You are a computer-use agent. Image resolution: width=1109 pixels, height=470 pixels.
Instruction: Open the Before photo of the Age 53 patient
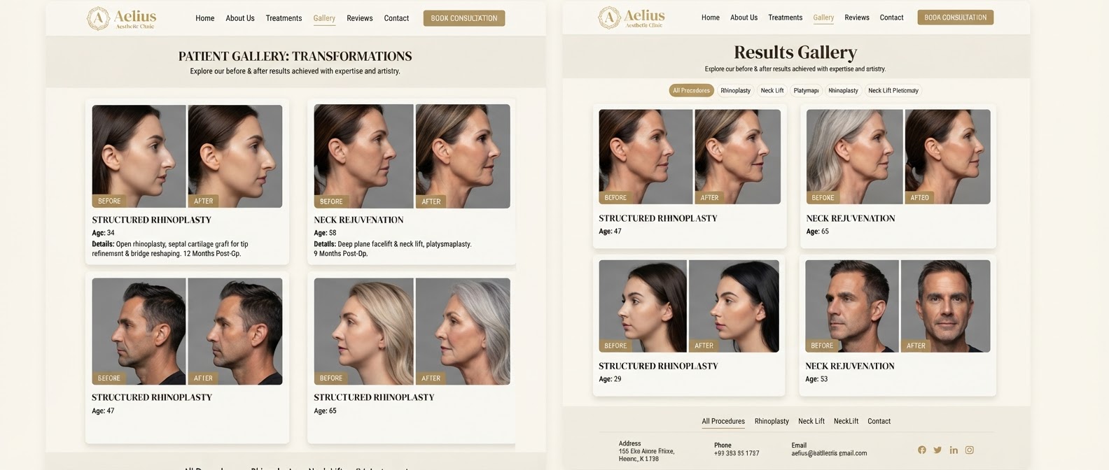(852, 306)
